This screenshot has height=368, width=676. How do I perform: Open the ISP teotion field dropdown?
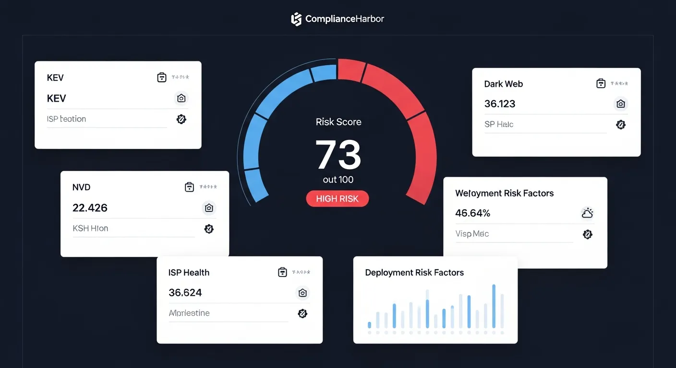click(107, 119)
